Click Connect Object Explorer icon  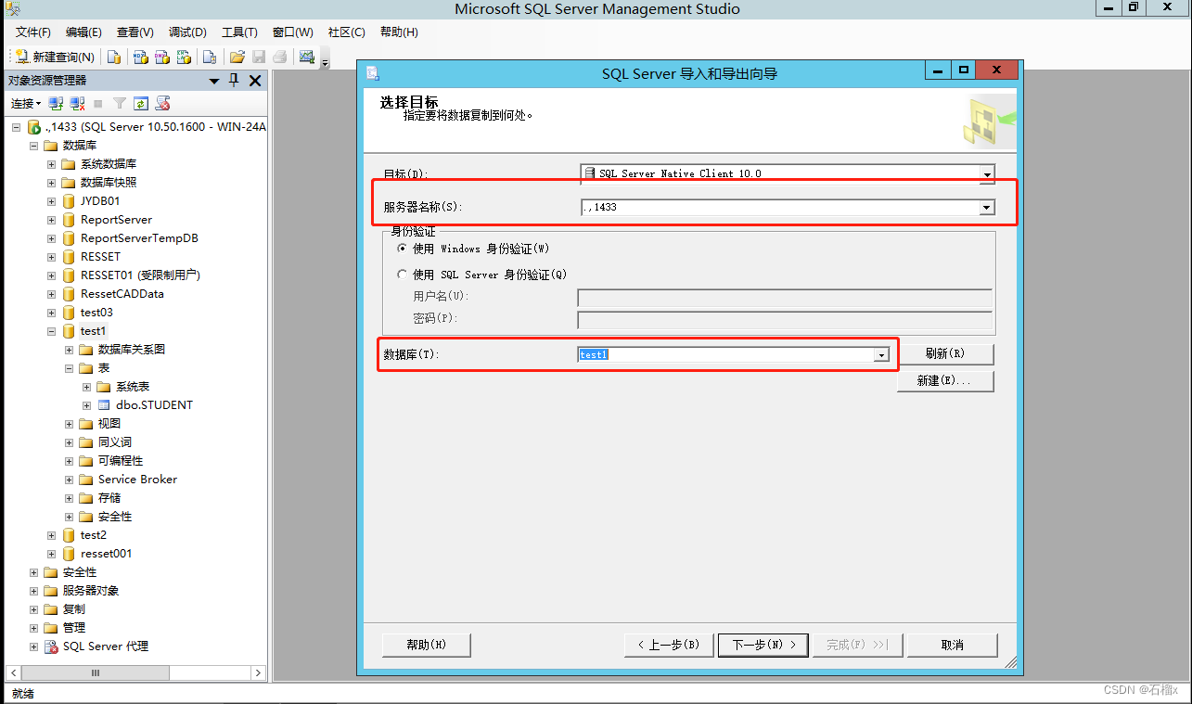coord(56,103)
